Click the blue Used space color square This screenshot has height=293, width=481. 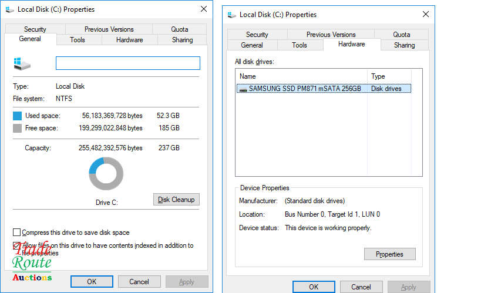point(18,116)
